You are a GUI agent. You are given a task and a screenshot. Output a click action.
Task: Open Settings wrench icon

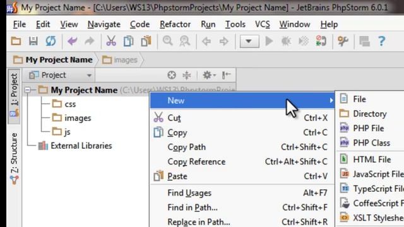pos(343,41)
